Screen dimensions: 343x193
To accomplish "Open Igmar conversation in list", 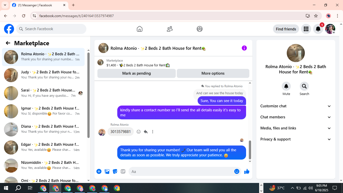I will pos(43,111).
